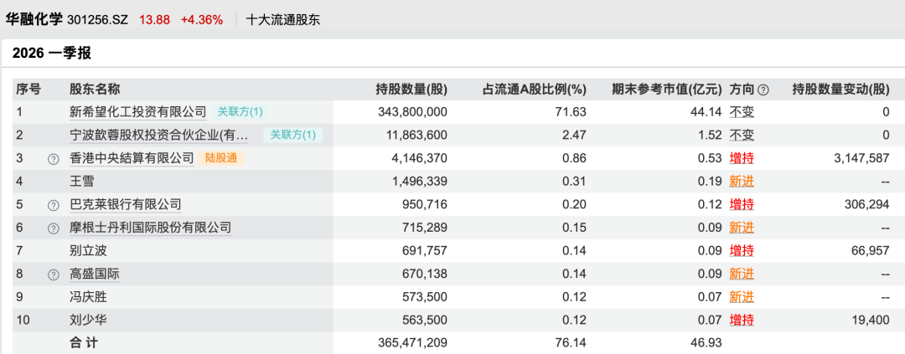Image resolution: width=905 pixels, height=354 pixels.
Task: Click the 增持 link in 别立波 row
Action: pyautogui.click(x=741, y=250)
